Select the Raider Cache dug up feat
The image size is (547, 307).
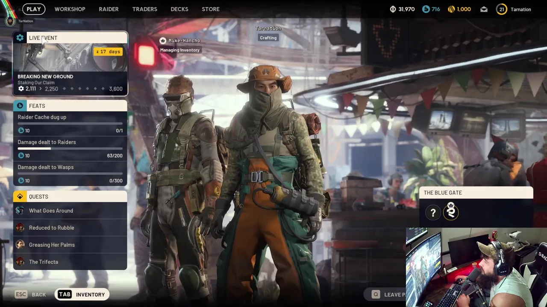pyautogui.click(x=70, y=124)
